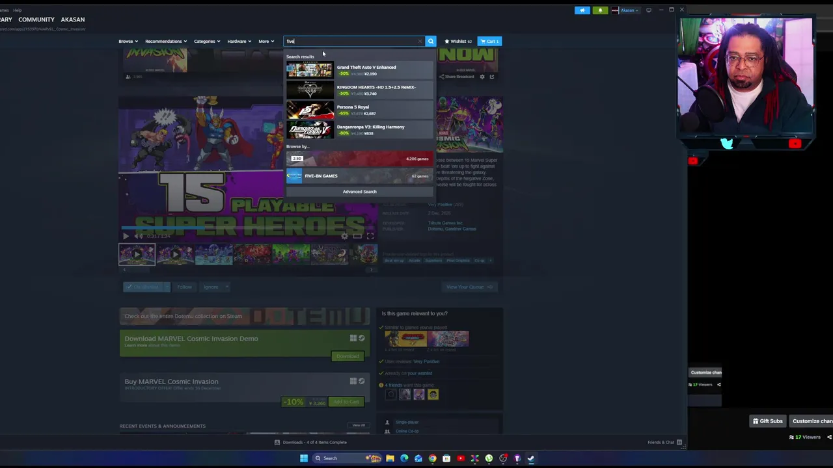This screenshot has width=833, height=468.
Task: Add MARVEL Cosmic Invasion to cart
Action: (346, 402)
